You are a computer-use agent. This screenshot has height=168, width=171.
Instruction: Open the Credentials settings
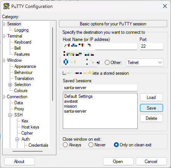pos(38,145)
